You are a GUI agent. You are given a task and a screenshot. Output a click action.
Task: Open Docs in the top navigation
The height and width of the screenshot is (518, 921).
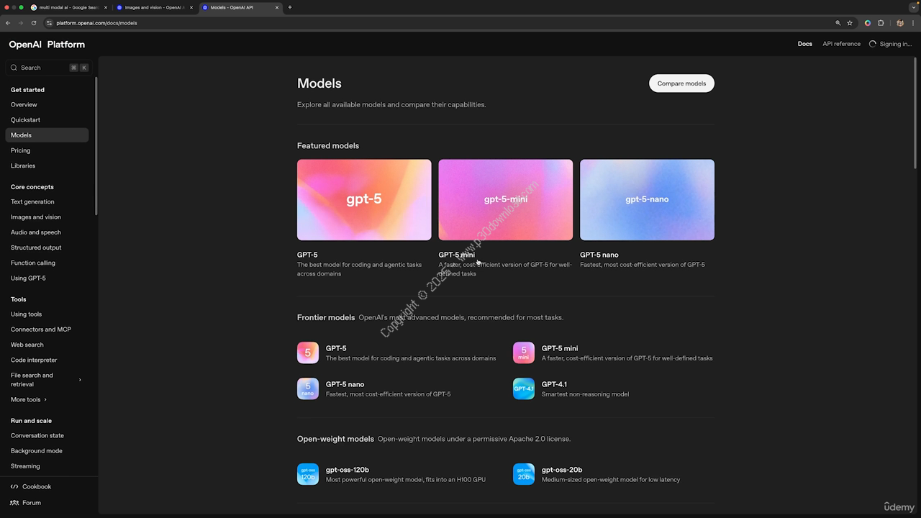[805, 44]
